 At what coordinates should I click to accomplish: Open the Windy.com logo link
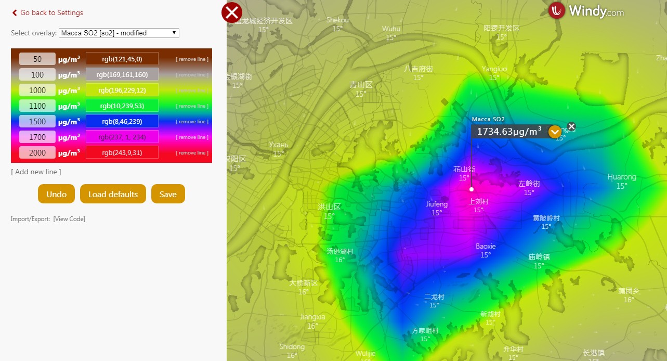click(586, 11)
